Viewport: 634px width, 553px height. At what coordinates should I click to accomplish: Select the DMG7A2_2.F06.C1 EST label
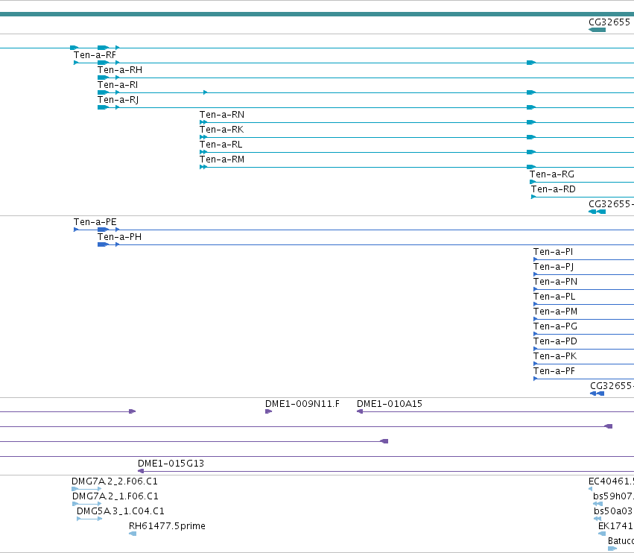(x=115, y=481)
